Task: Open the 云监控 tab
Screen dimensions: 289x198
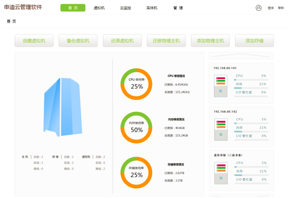Action: [x=125, y=8]
